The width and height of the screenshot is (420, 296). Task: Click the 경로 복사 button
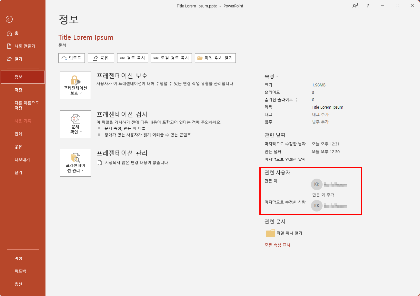[x=133, y=58]
